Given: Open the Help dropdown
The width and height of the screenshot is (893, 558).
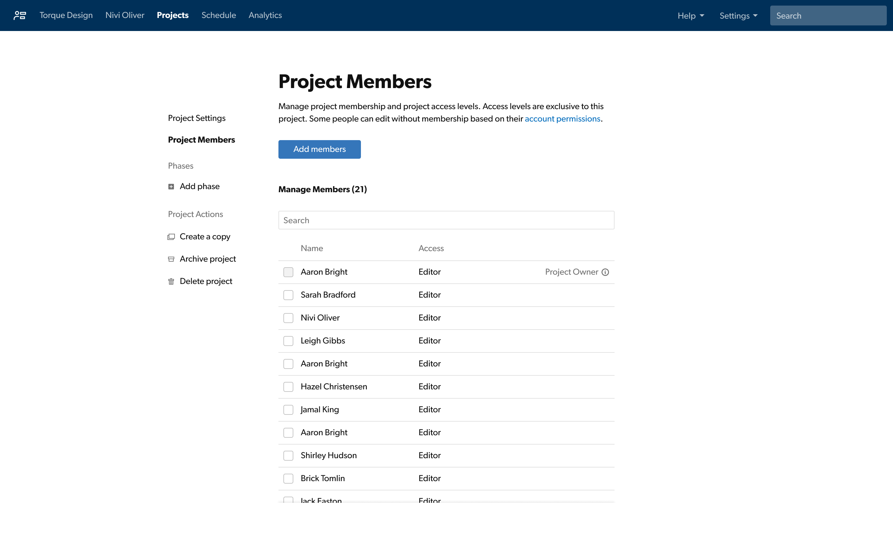Looking at the screenshot, I should pos(691,15).
